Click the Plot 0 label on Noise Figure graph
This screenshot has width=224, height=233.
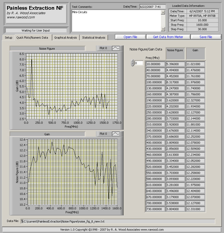coord(103,48)
